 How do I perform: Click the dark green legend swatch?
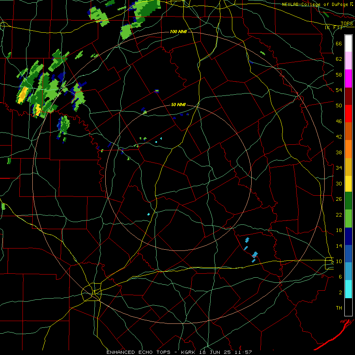coord(348,201)
